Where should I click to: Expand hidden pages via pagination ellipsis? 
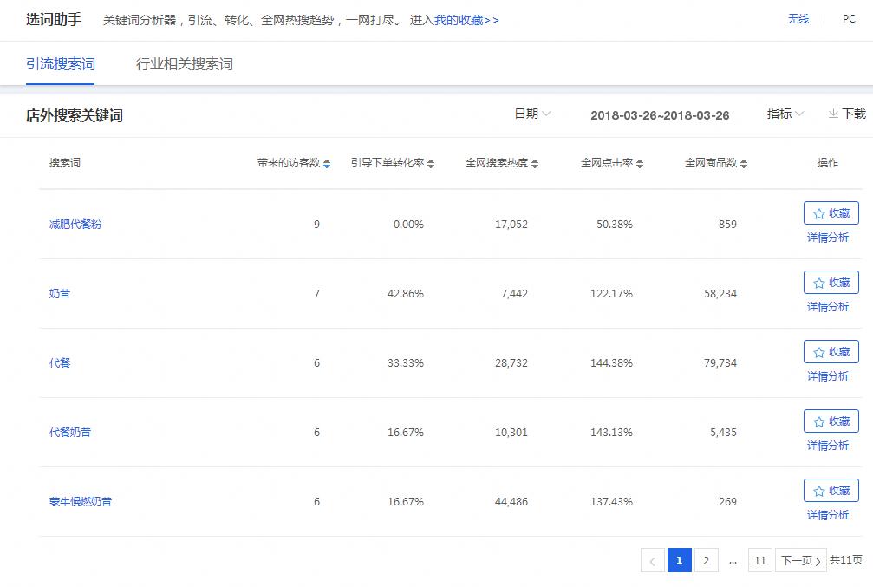pyautogui.click(x=733, y=560)
